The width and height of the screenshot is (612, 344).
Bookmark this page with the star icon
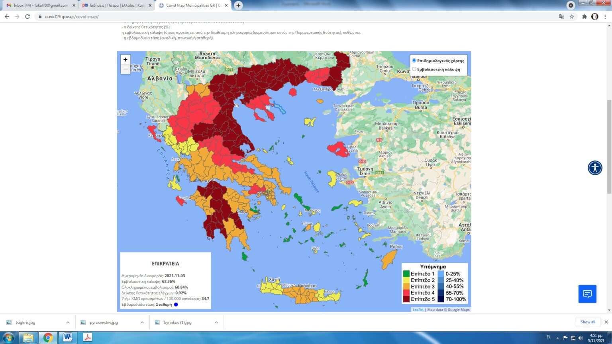tap(572, 17)
